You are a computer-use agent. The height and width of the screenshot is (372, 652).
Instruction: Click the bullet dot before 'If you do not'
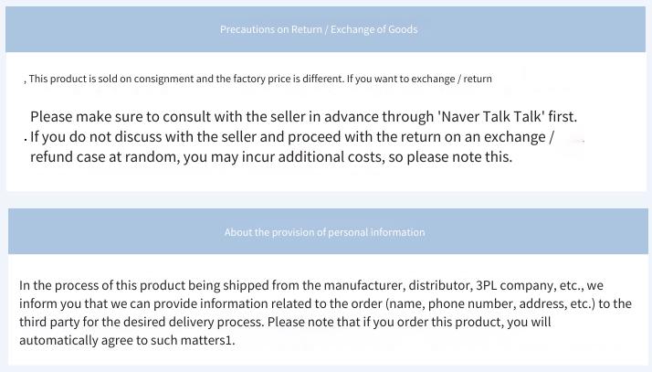tap(26, 140)
